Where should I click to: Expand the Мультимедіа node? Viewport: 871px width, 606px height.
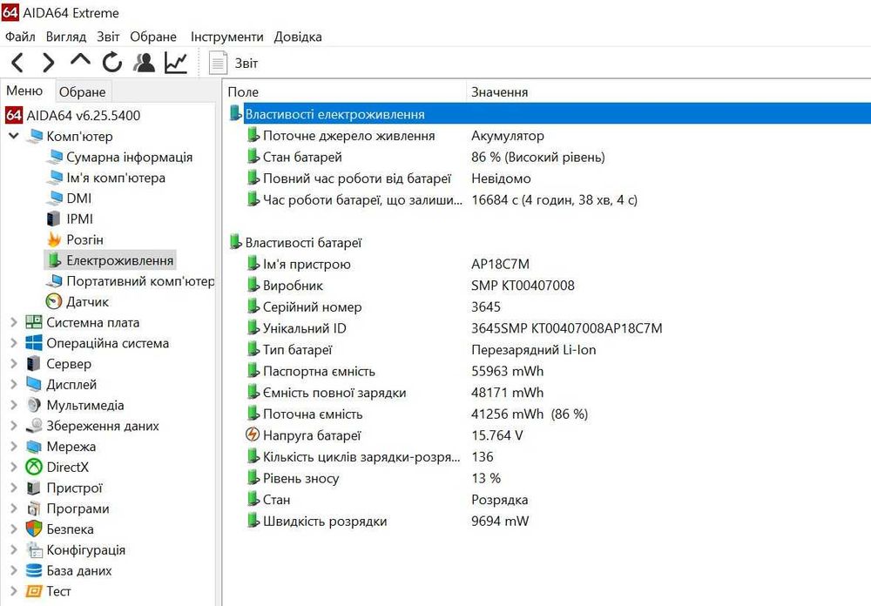(14, 405)
